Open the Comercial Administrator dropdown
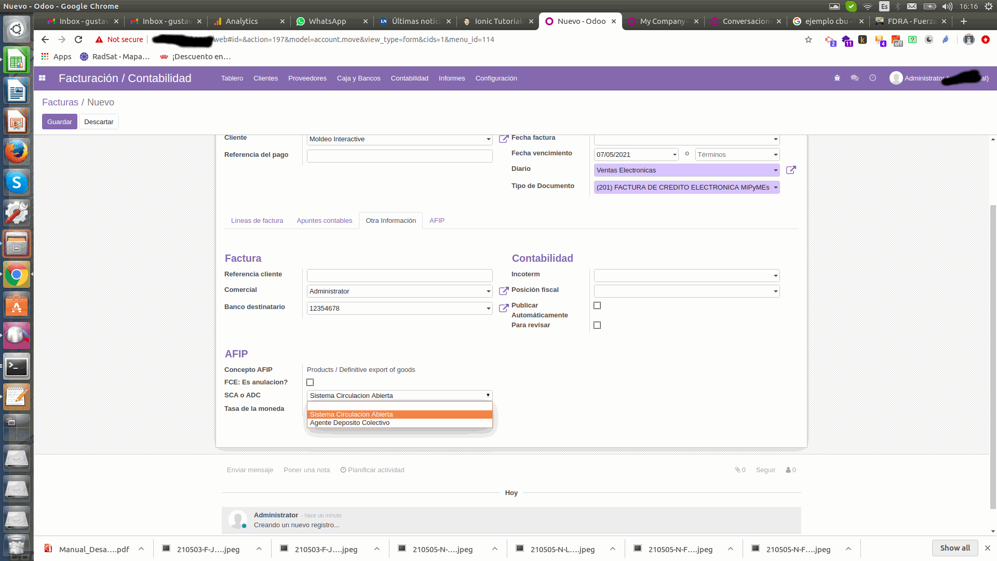 [x=488, y=291]
